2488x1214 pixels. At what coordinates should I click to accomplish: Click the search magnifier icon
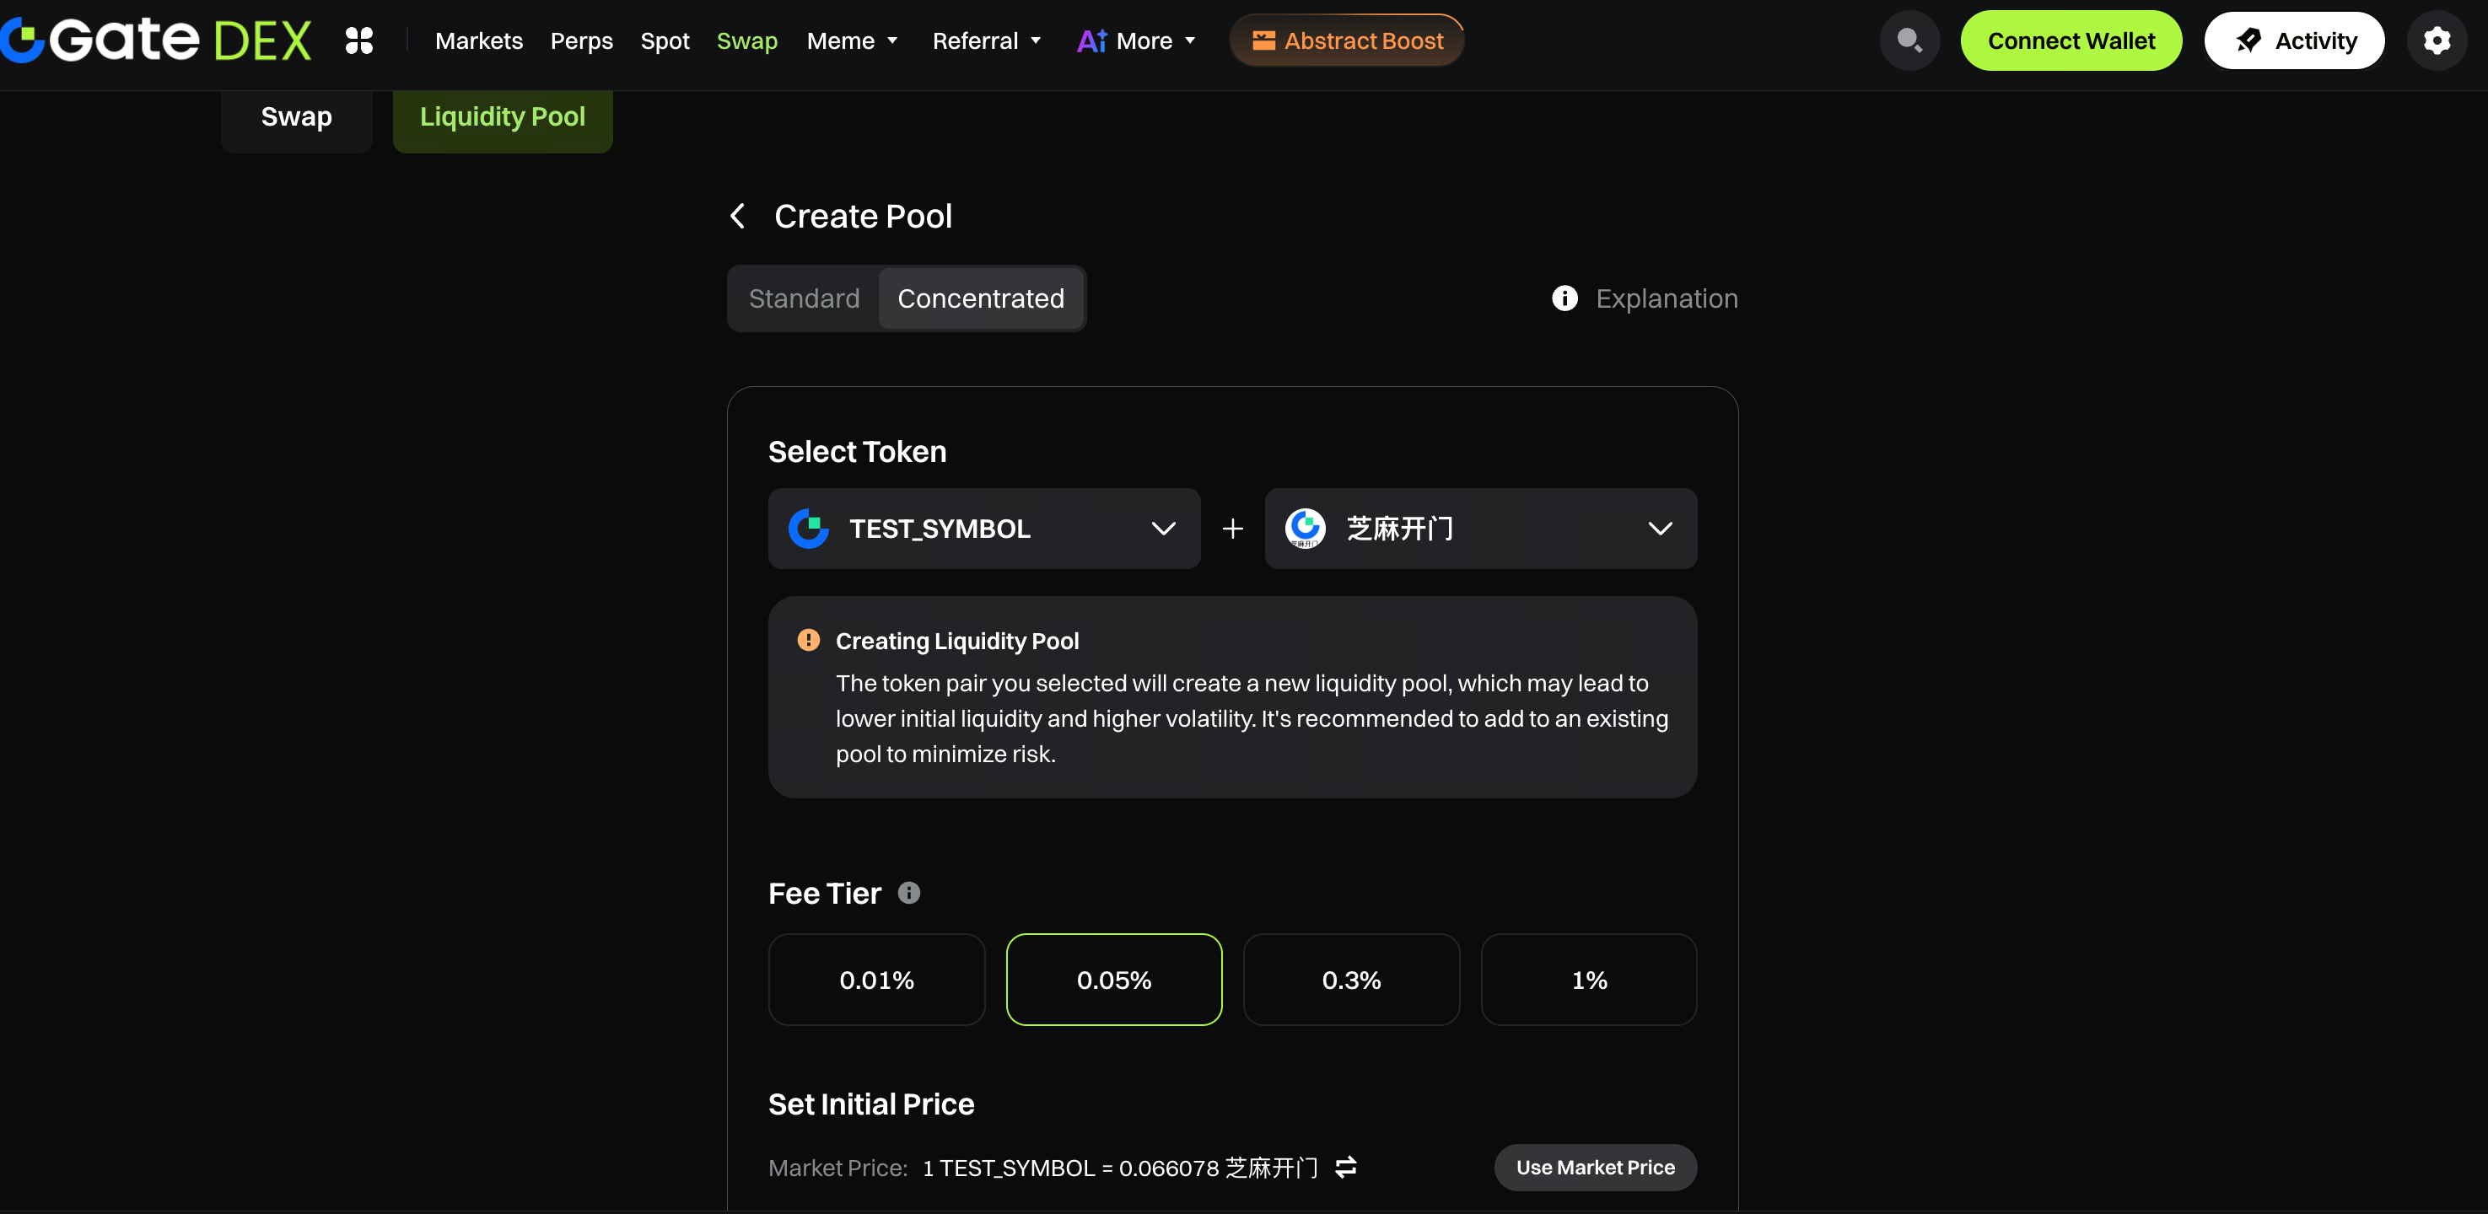coord(1909,40)
